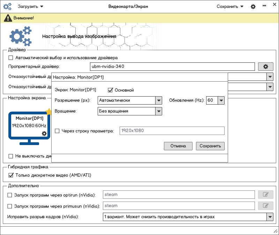
Task: Click the primusun steam input field
Action: [x=179, y=206]
